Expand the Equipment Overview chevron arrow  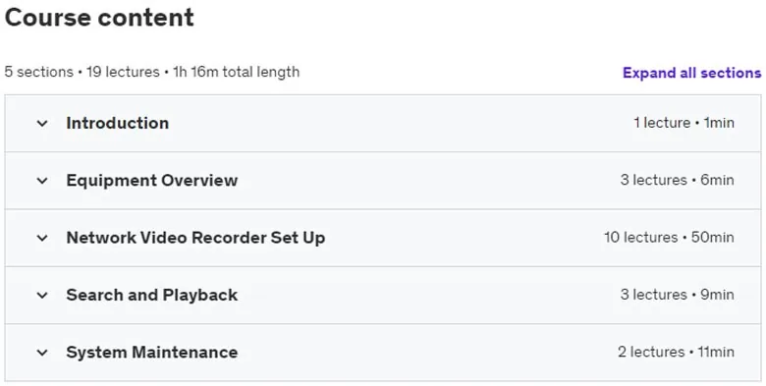click(42, 181)
